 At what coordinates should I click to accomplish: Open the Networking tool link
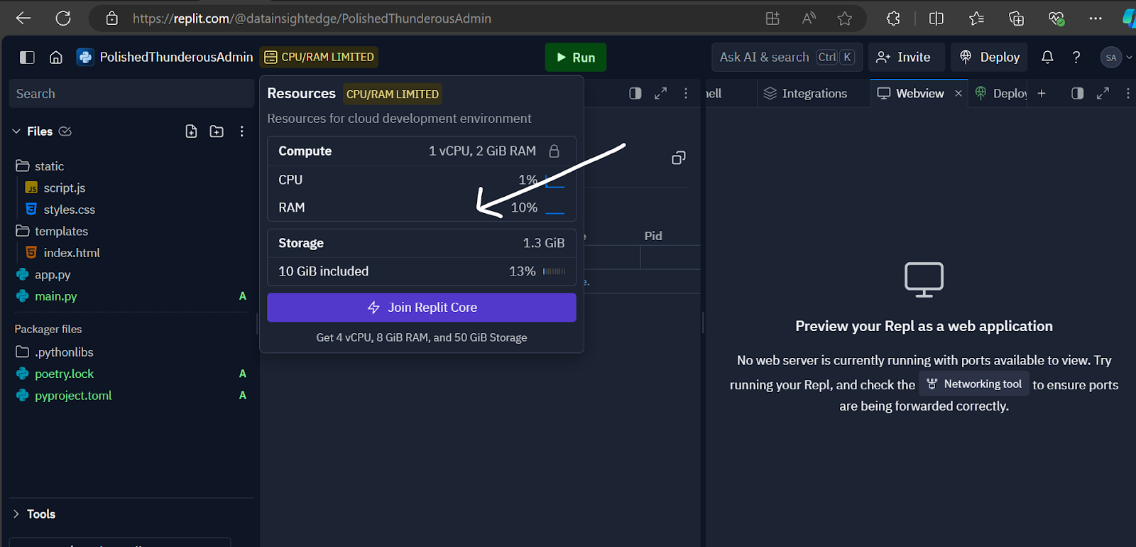974,384
